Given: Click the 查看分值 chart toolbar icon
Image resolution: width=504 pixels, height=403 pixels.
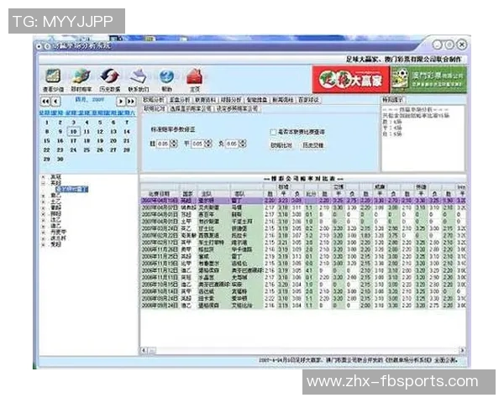Looking at the screenshot, I should pyautogui.click(x=52, y=76).
